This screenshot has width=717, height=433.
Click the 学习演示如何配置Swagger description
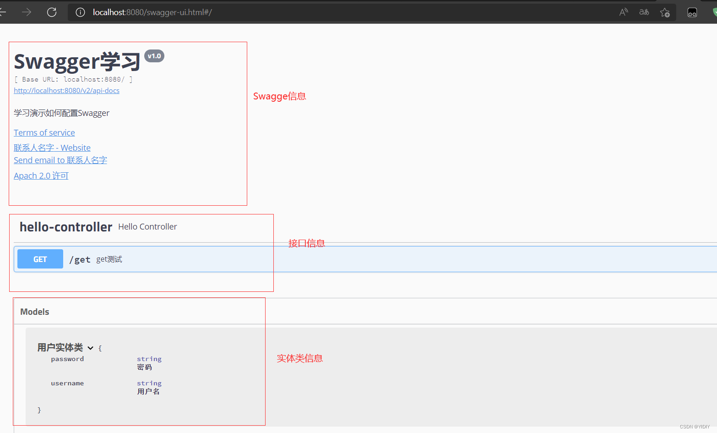(61, 113)
